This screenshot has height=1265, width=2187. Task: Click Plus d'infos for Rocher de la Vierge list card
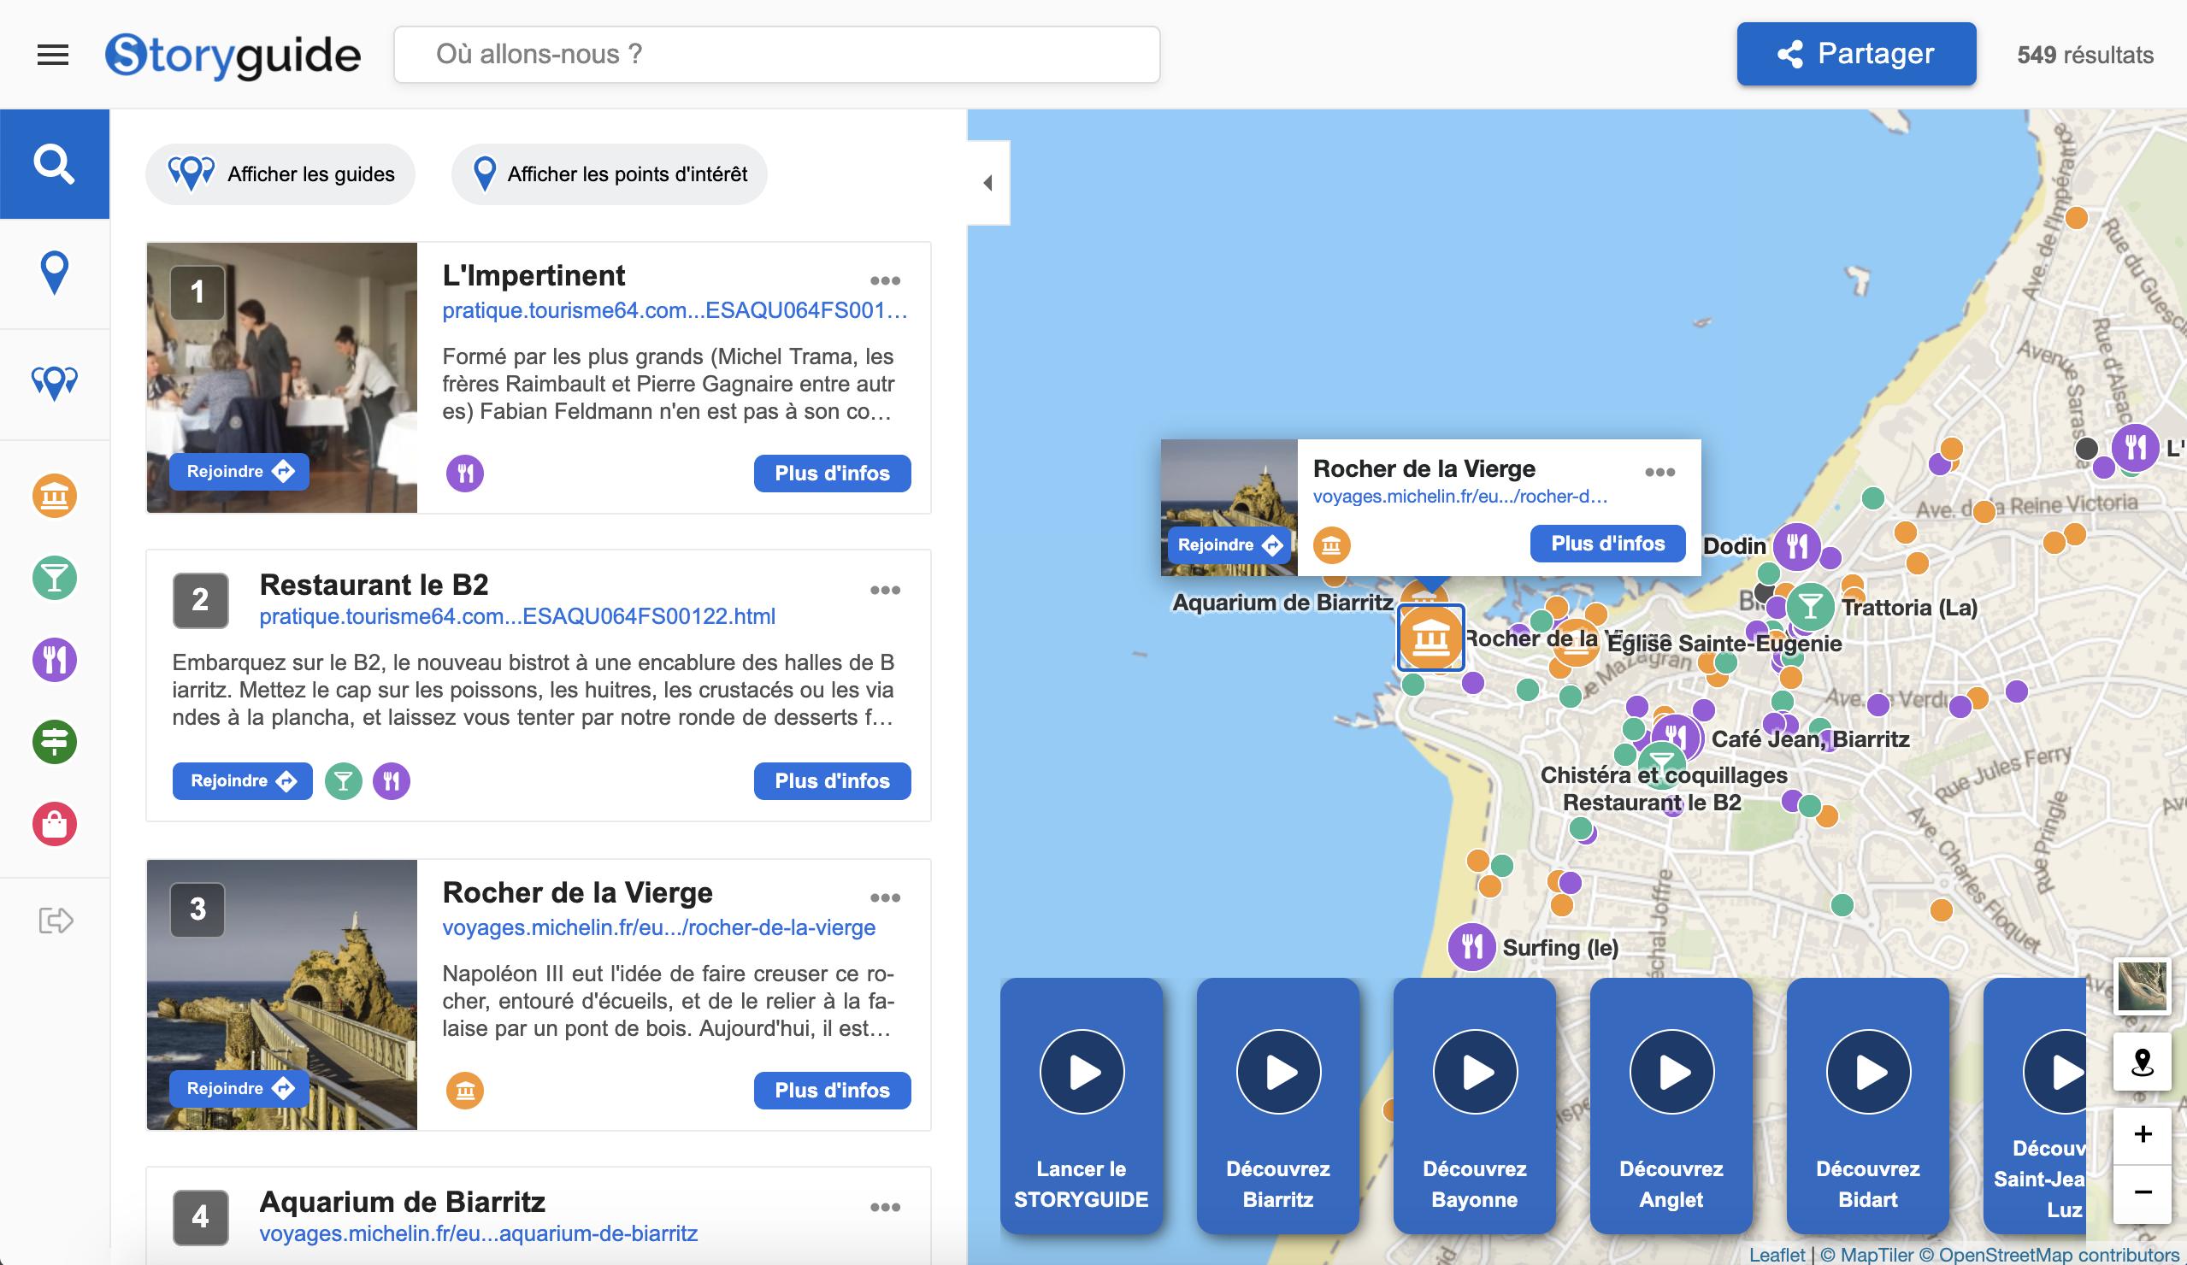832,1091
